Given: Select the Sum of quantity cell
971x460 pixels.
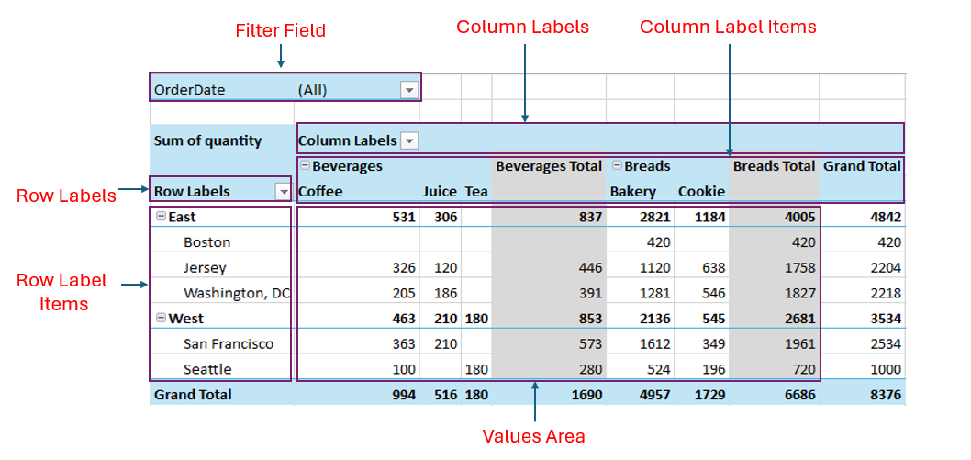Looking at the screenshot, I should [207, 140].
